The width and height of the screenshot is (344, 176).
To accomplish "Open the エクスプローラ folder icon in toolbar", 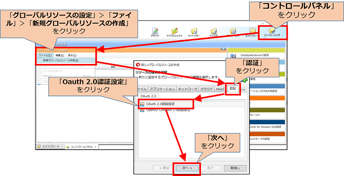I will [x=252, y=31].
